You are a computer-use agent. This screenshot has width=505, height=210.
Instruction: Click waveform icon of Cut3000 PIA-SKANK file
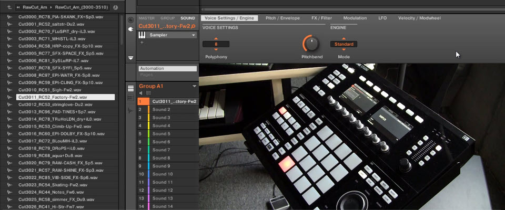[9, 17]
